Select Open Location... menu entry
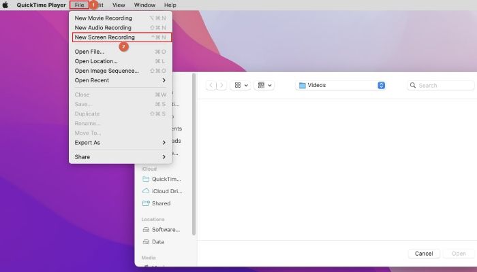 [x=121, y=61]
